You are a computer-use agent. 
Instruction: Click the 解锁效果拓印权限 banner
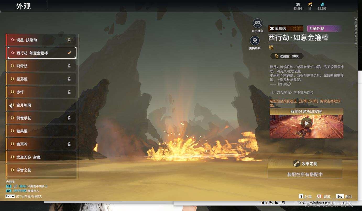(306, 112)
